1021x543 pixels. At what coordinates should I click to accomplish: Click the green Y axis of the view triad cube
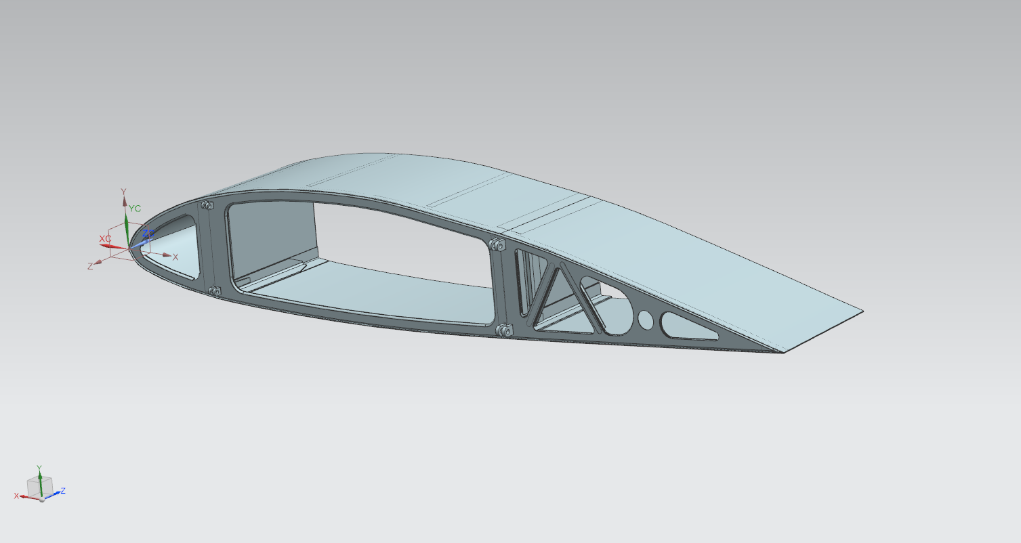coord(40,483)
